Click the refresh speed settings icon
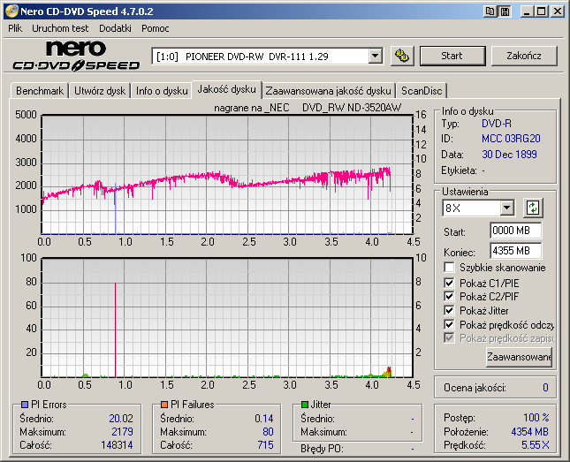 533,208
